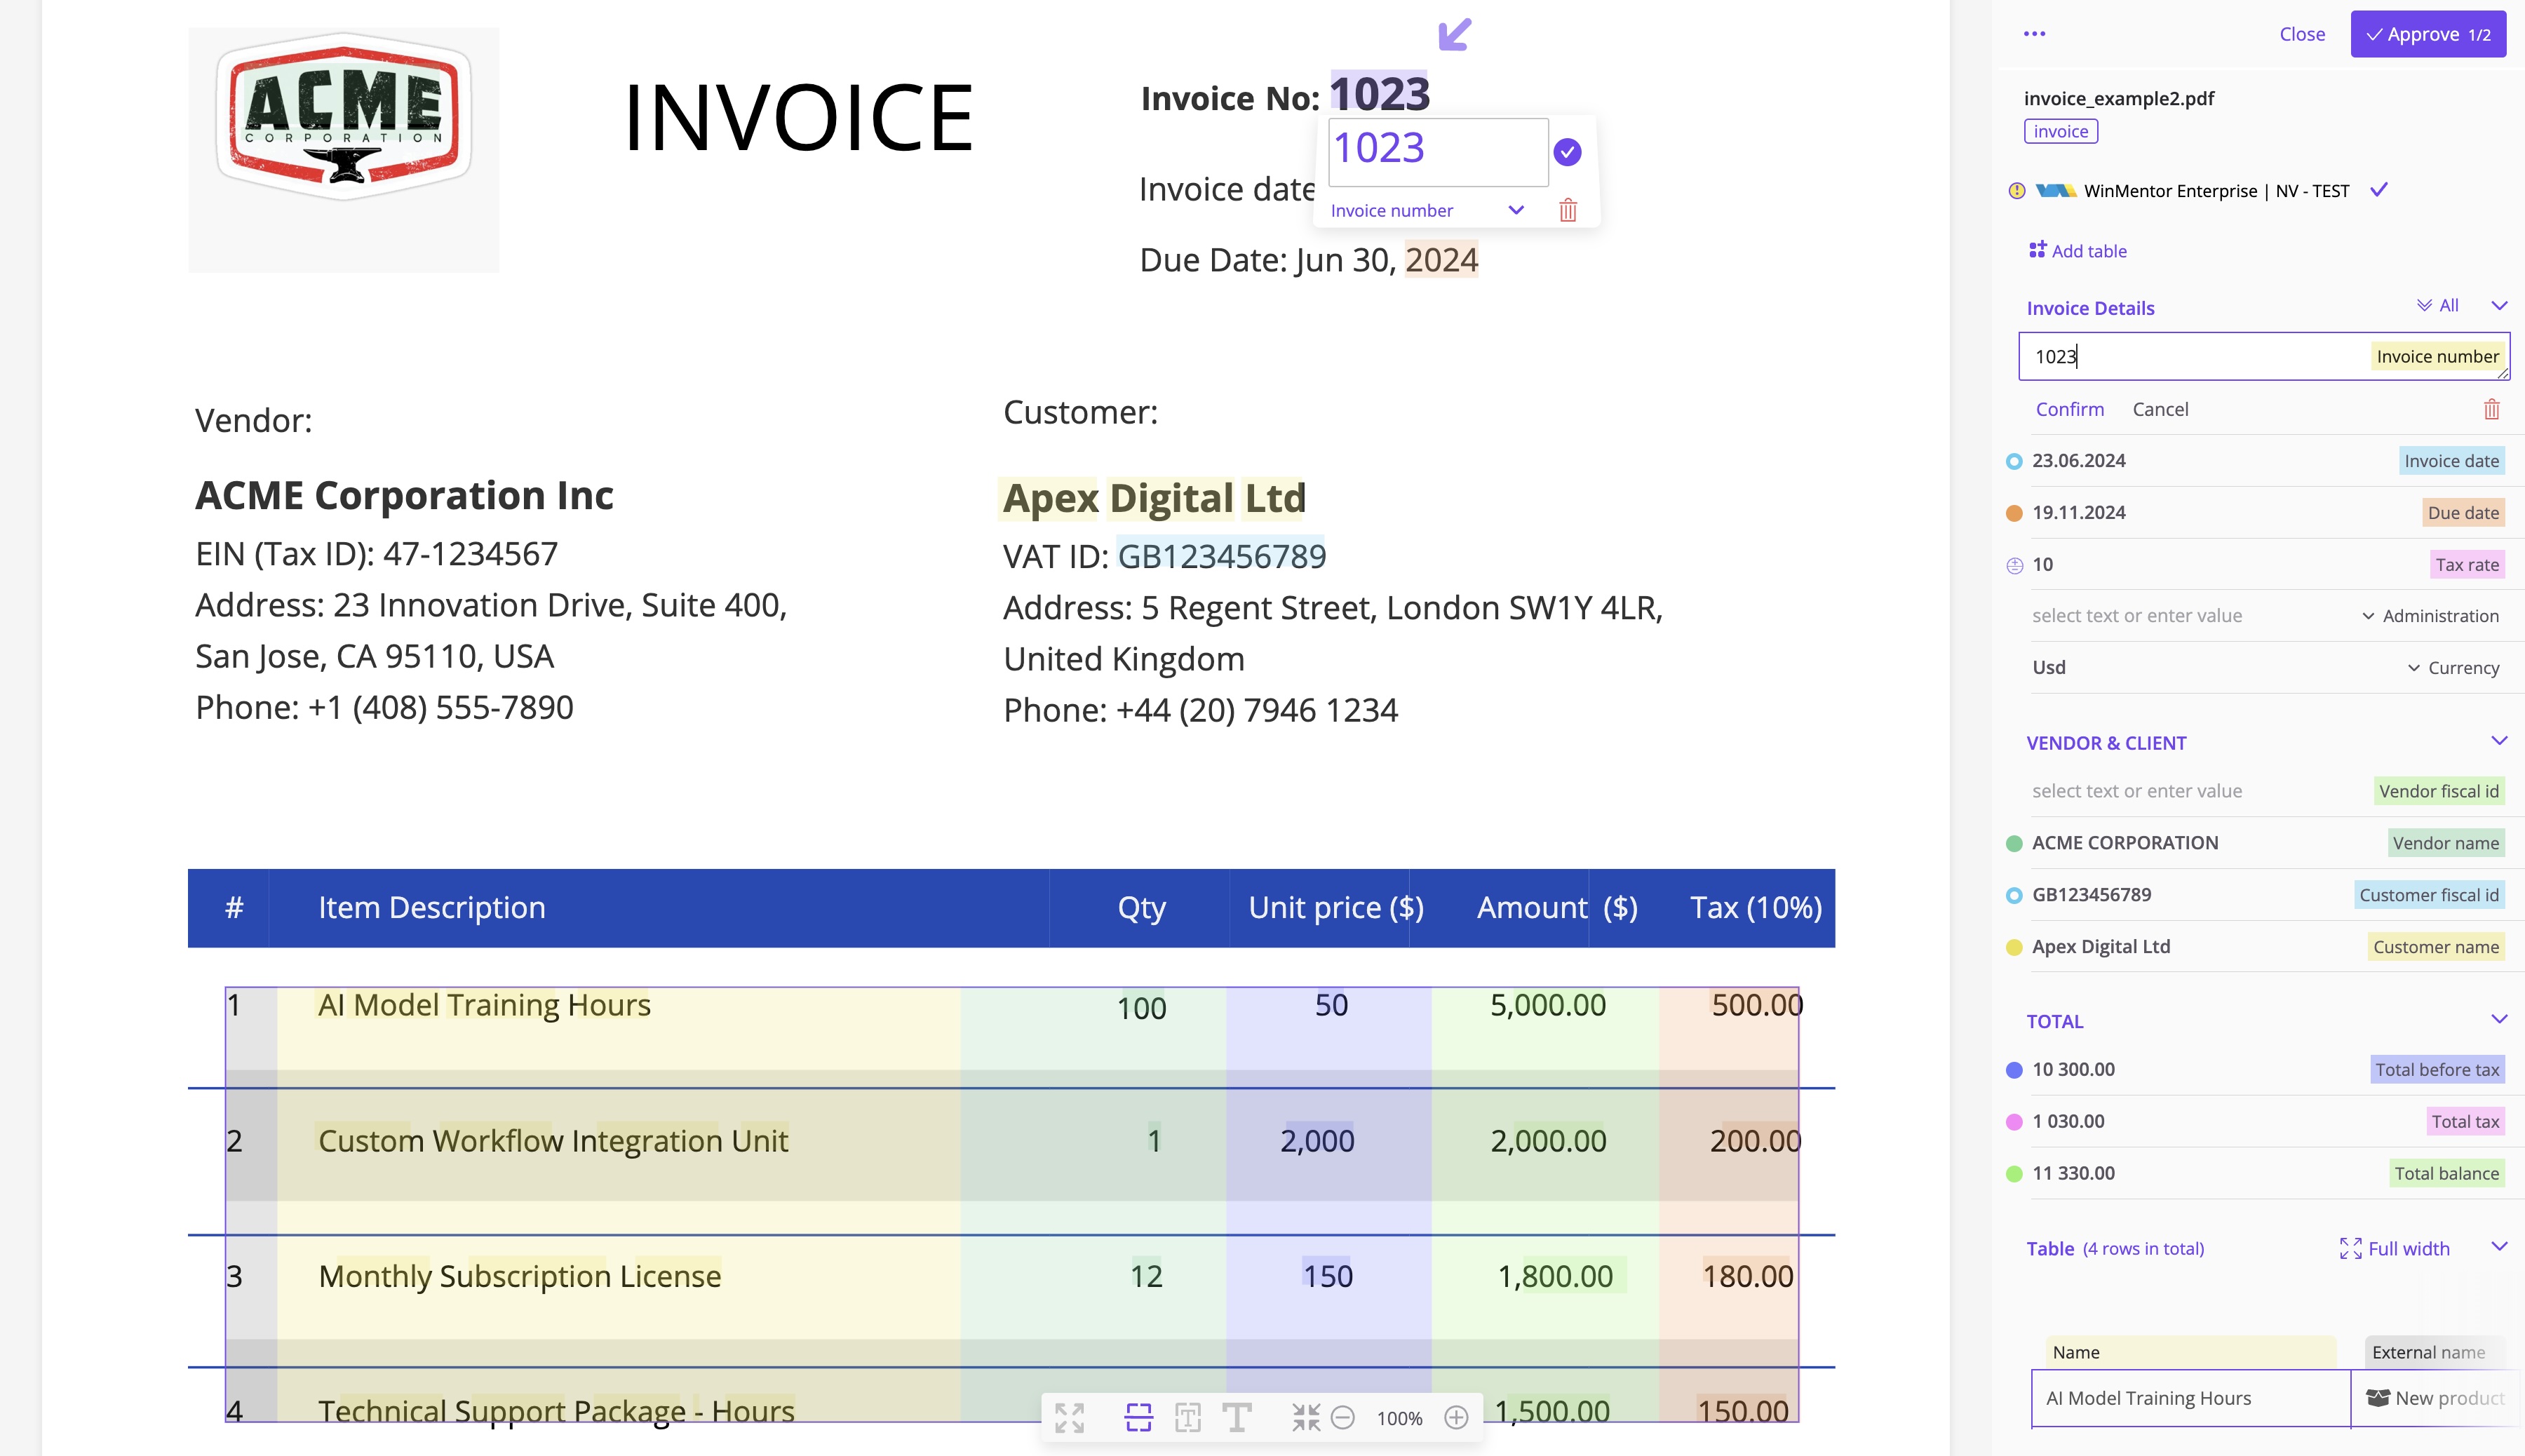Click Custom Workflow Integration Unit description
This screenshot has width=2525, height=1456.
click(553, 1141)
